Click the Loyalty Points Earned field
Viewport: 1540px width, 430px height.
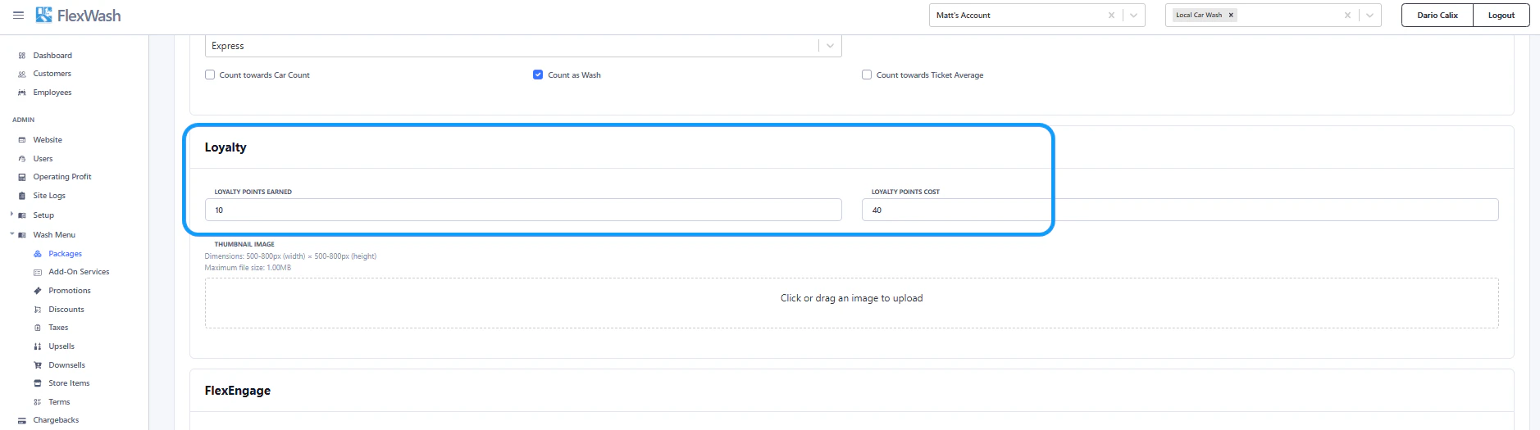pyautogui.click(x=523, y=210)
